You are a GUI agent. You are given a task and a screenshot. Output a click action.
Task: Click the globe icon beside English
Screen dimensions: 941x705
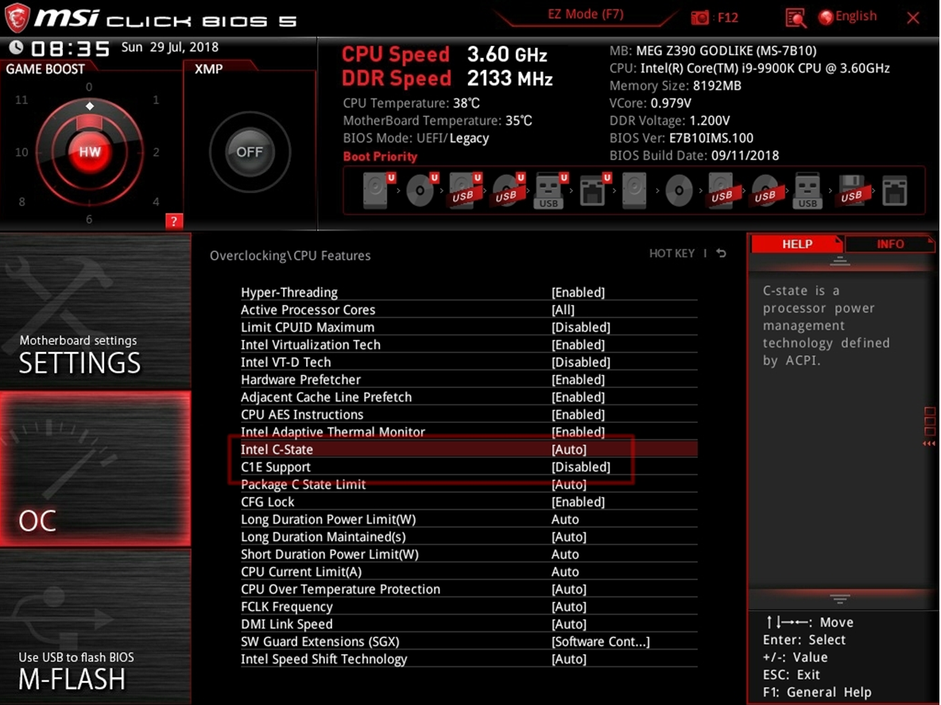click(x=827, y=17)
